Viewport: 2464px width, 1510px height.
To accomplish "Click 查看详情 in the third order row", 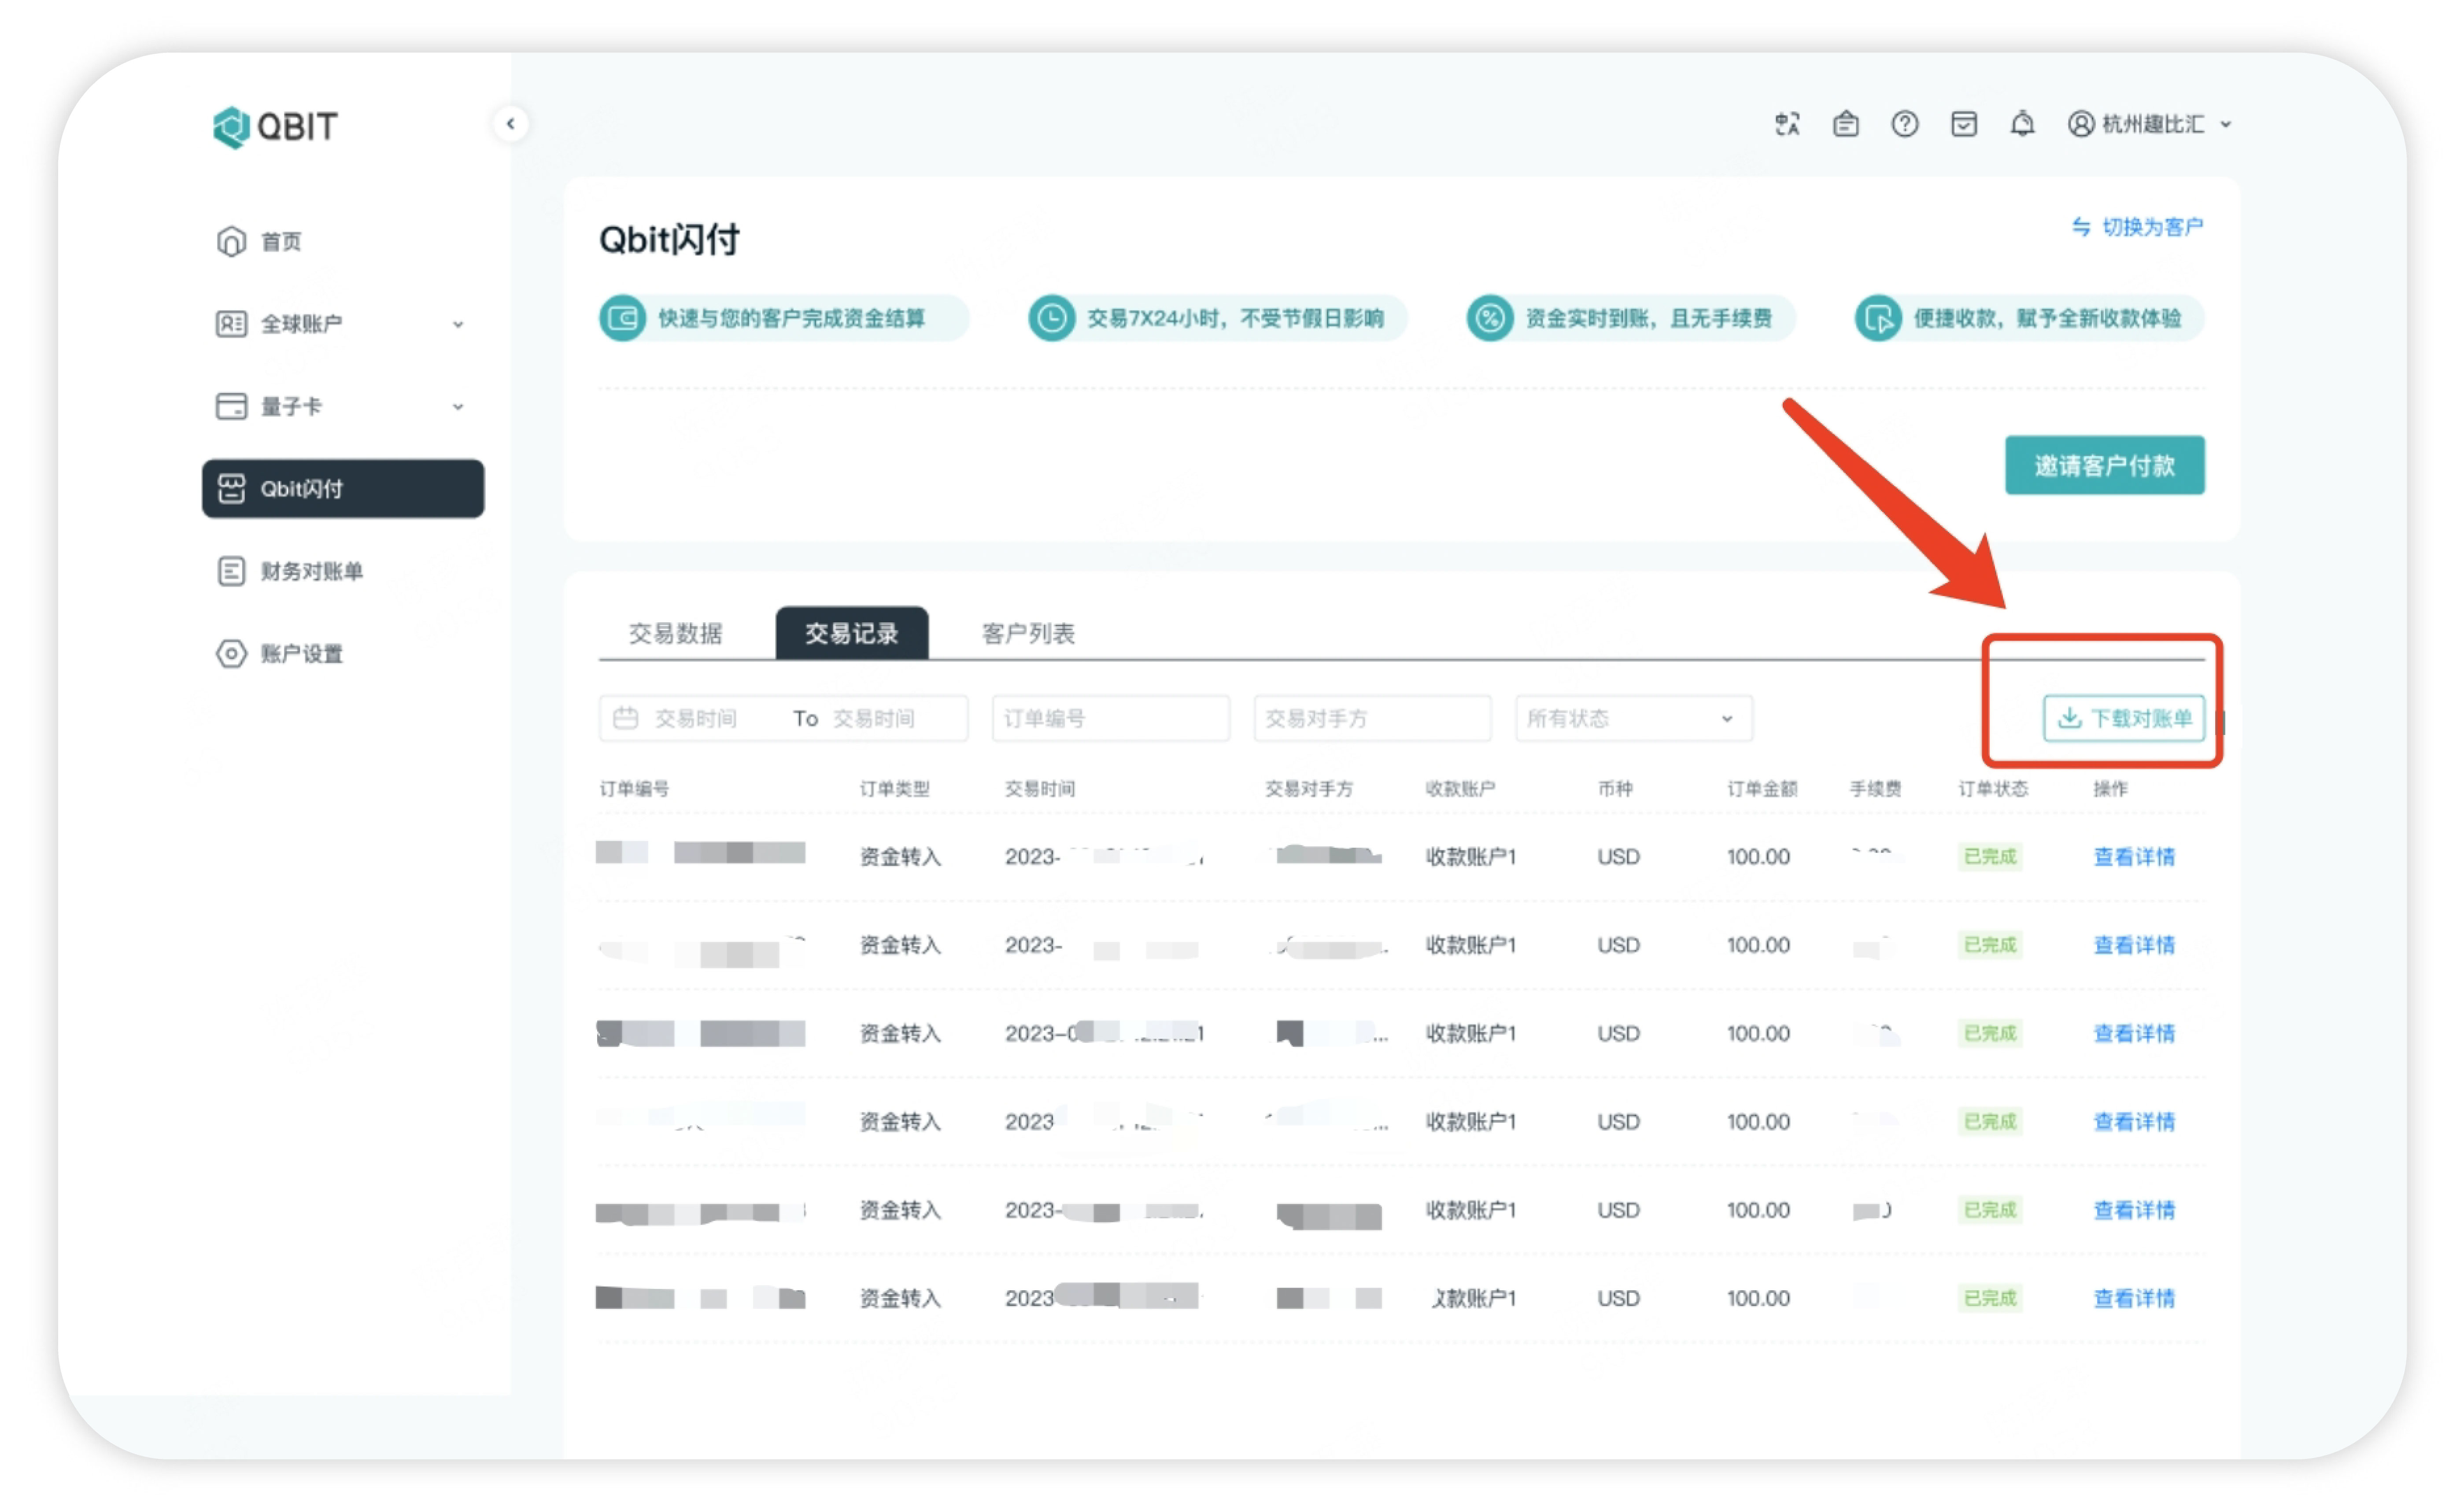I will tap(2135, 1034).
